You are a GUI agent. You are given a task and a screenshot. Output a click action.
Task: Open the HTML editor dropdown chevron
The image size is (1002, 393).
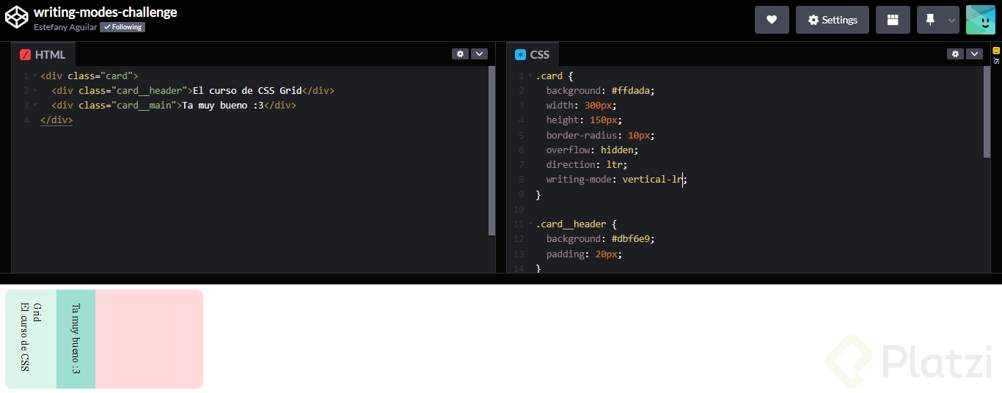479,54
